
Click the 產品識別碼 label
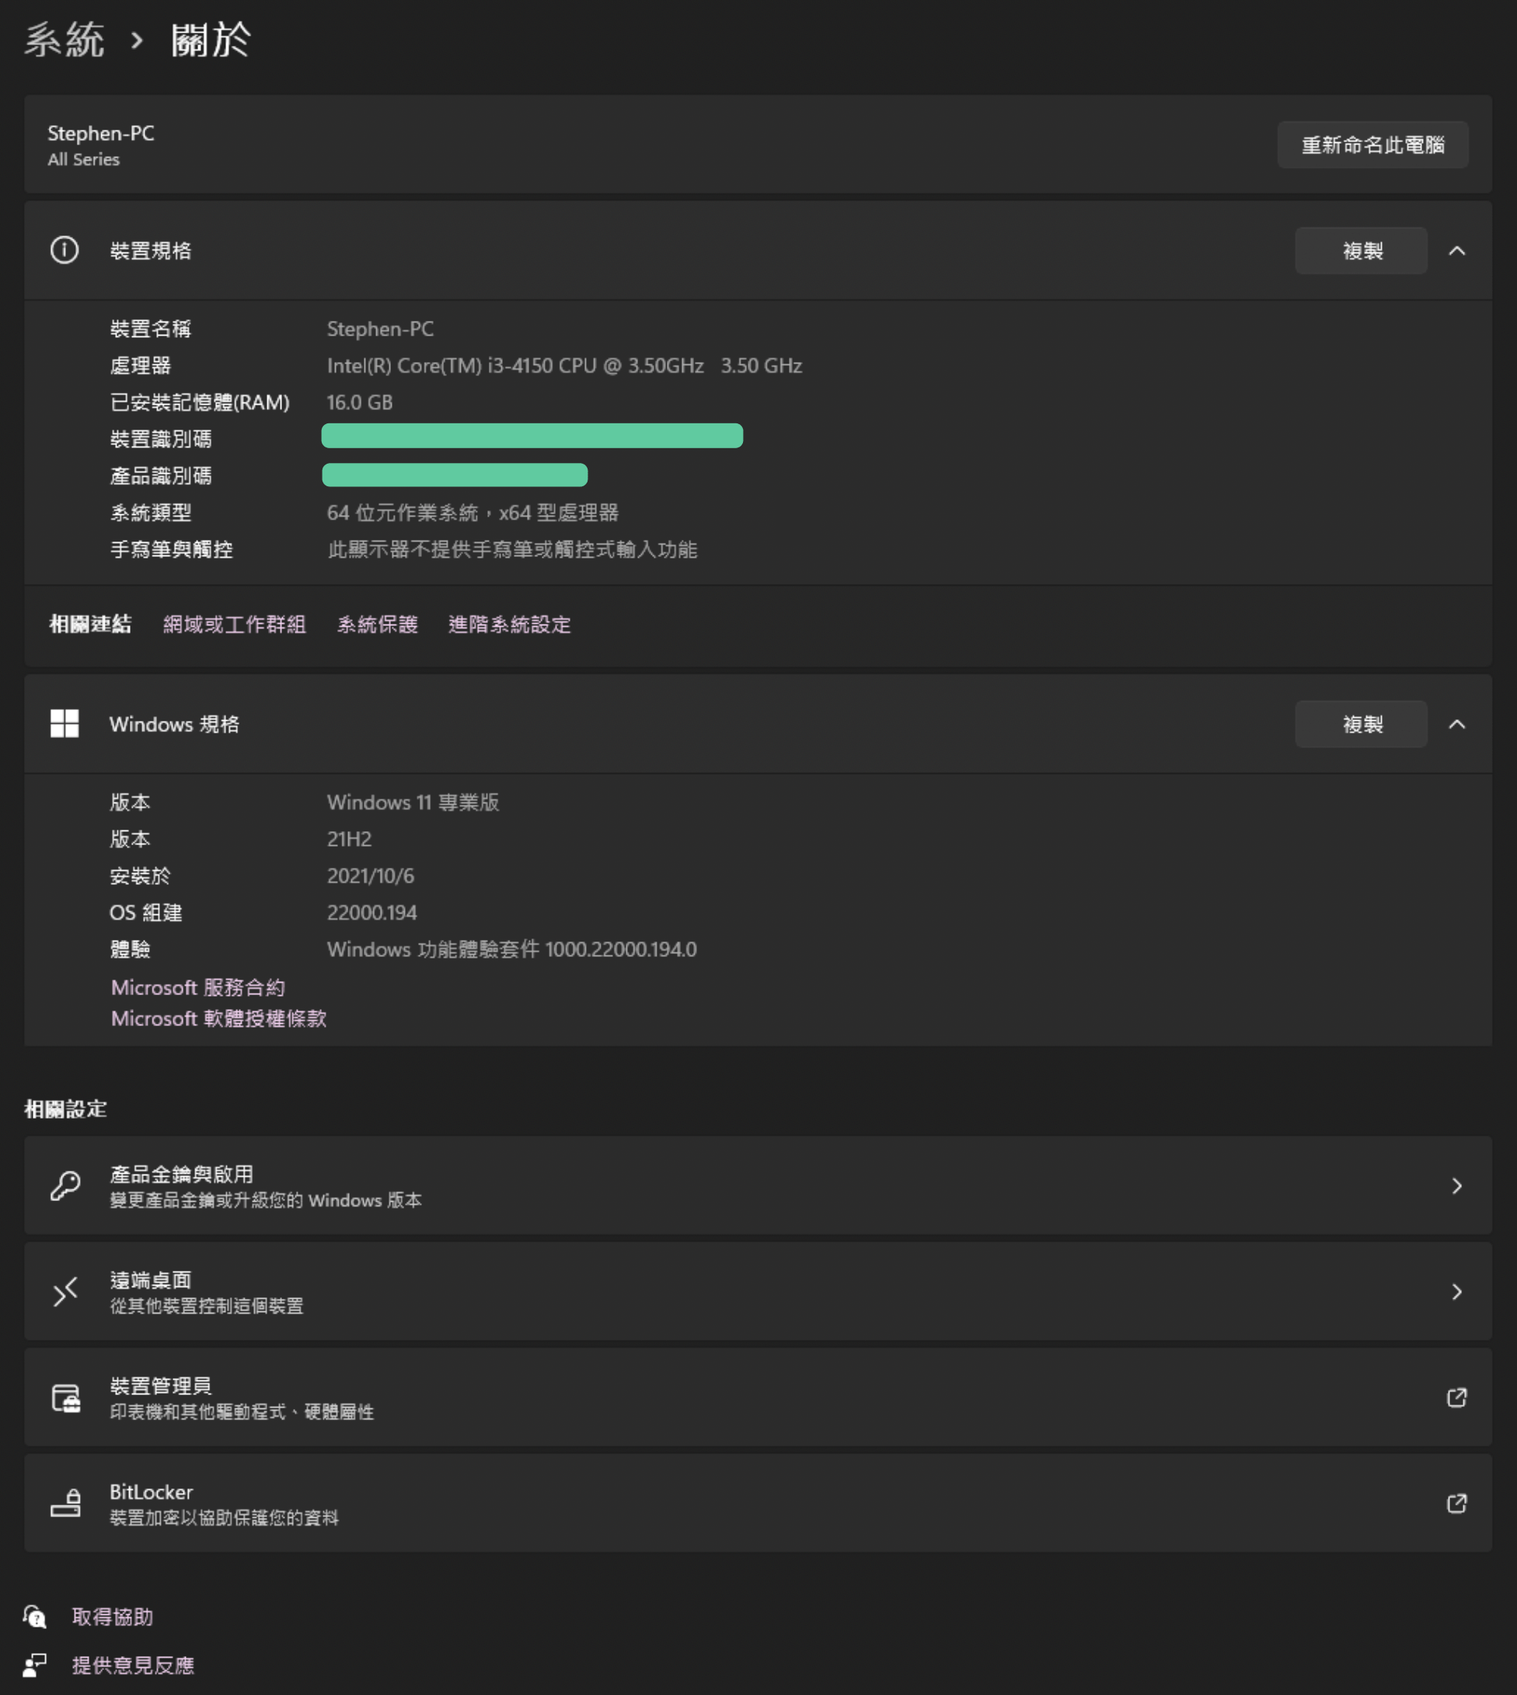point(161,475)
